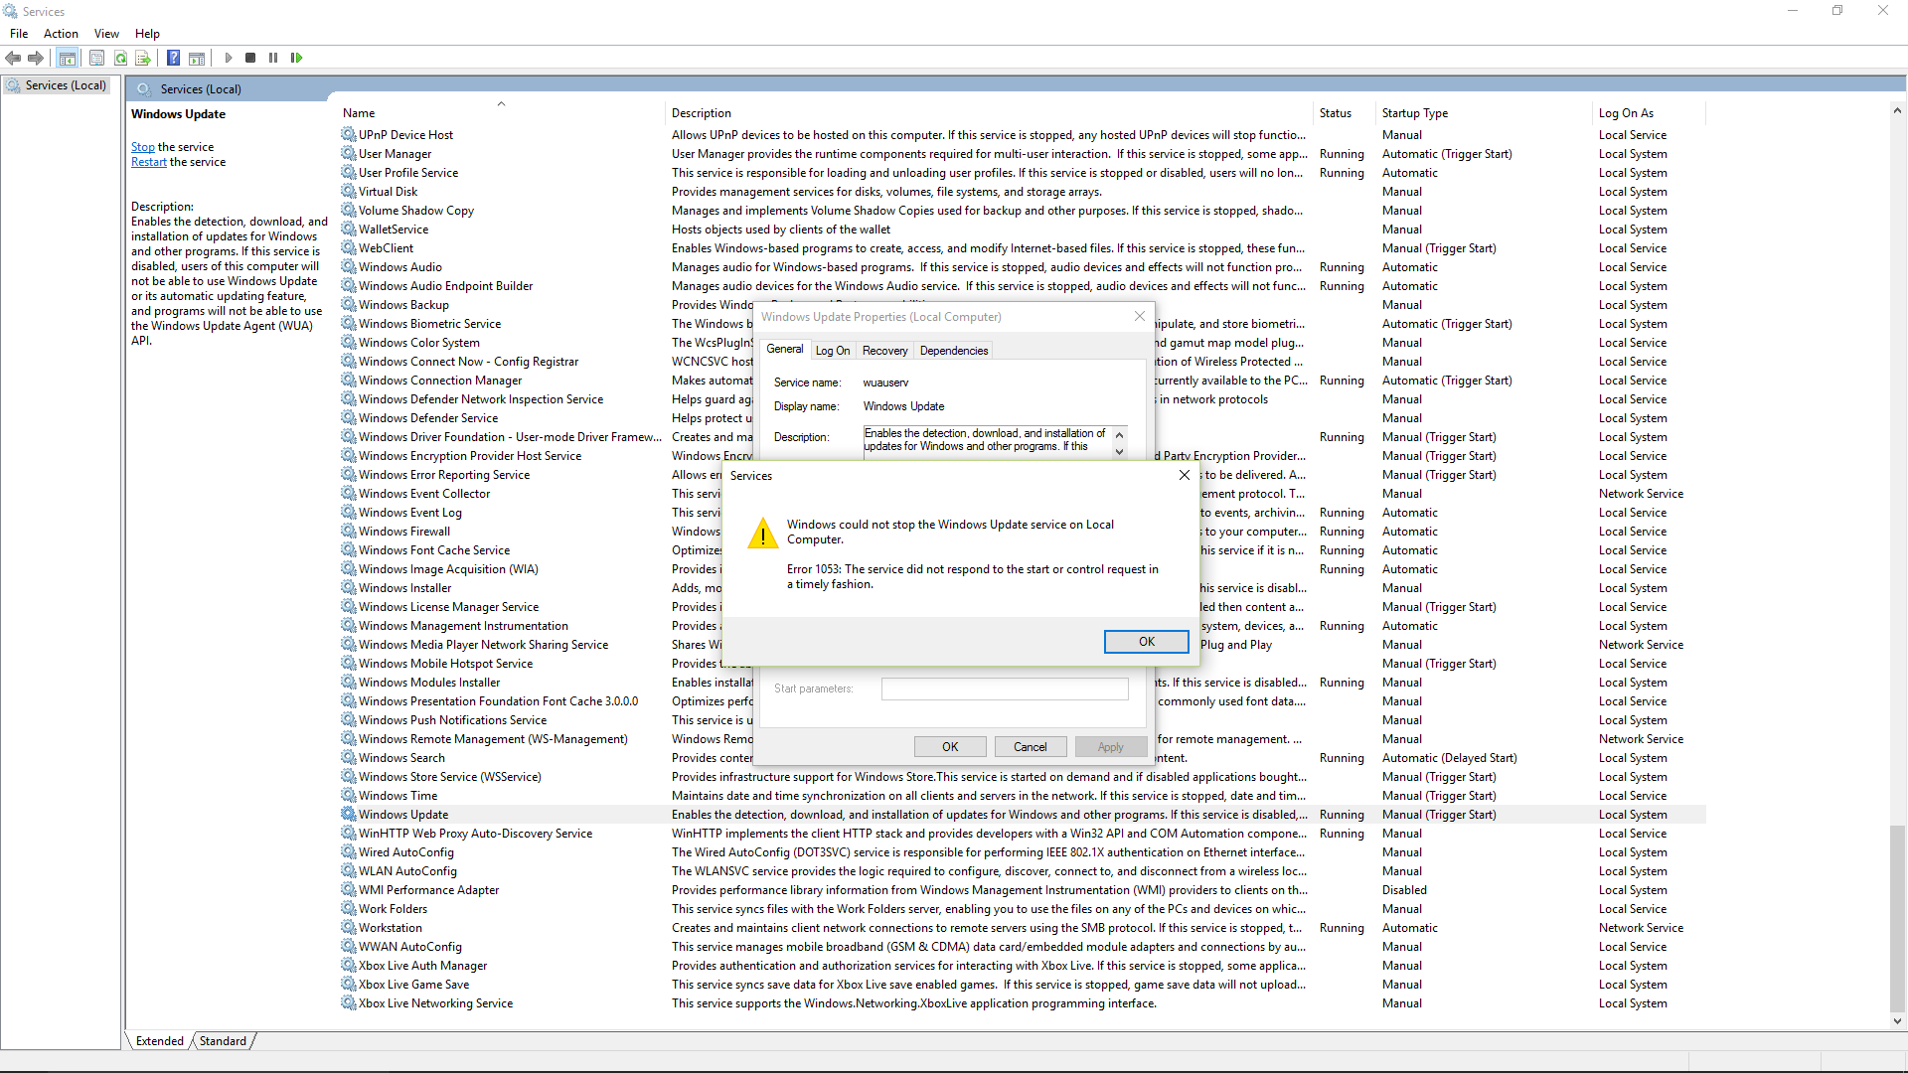This screenshot has width=1908, height=1073.
Task: Click the Refresh toolbar icon
Action: click(120, 58)
